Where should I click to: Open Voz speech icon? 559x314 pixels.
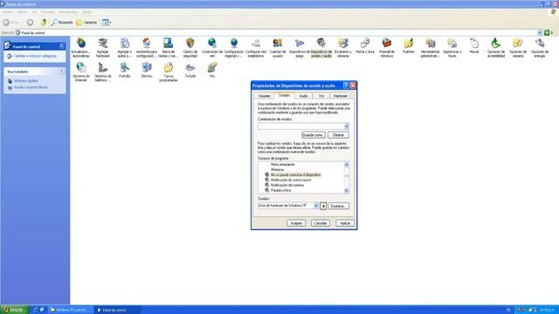211,70
